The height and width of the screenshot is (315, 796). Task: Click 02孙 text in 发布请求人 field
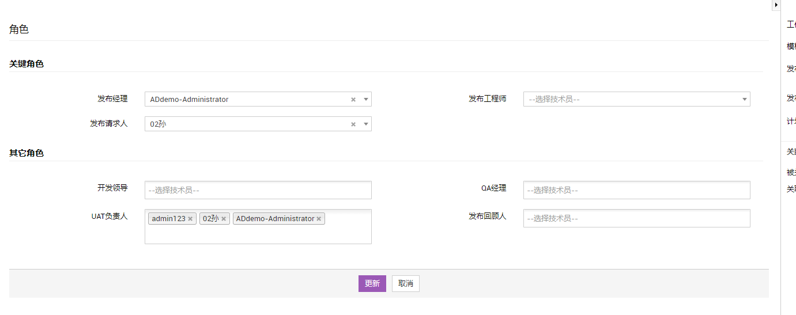coord(158,124)
